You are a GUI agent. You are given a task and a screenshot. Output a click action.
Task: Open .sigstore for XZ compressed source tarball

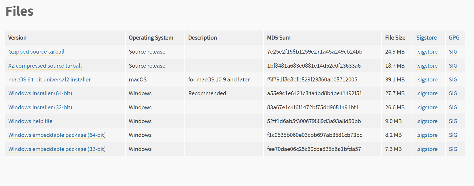pyautogui.click(x=427, y=66)
